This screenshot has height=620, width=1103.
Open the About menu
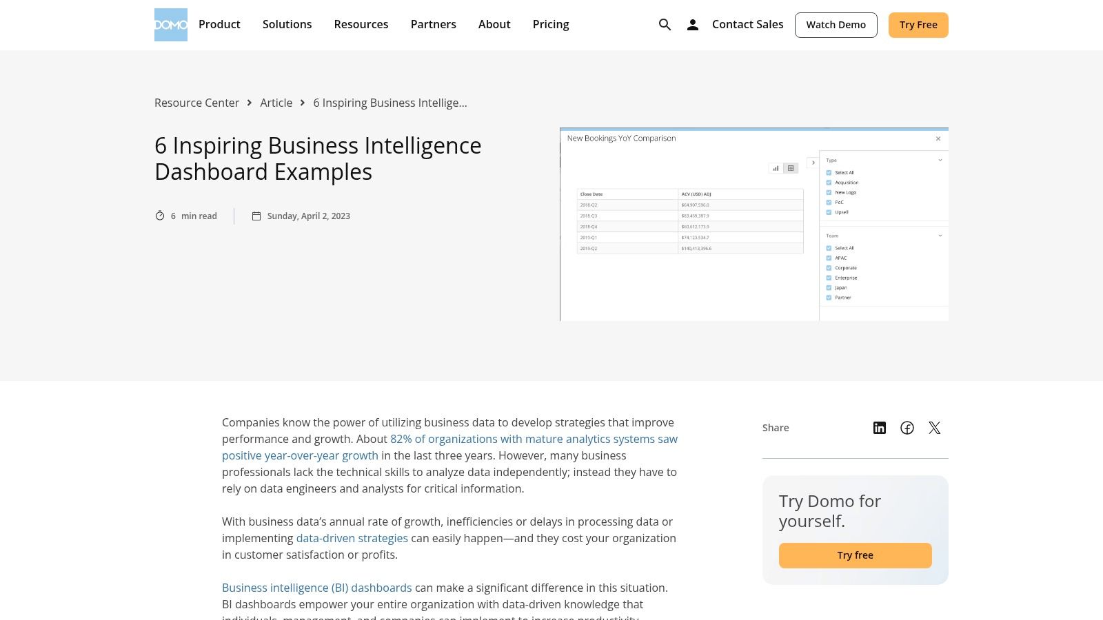coord(494,24)
